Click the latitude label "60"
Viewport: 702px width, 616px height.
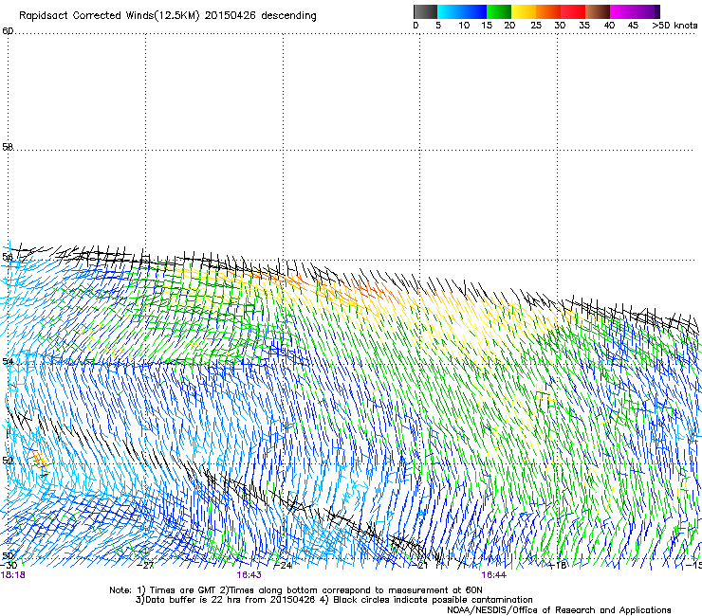coord(8,31)
